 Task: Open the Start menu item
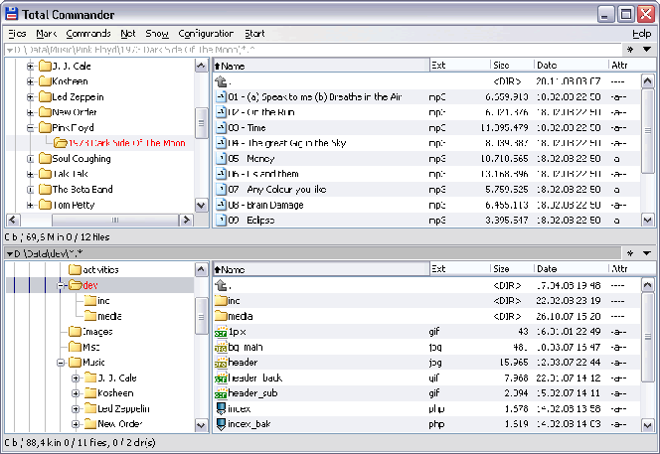click(254, 34)
